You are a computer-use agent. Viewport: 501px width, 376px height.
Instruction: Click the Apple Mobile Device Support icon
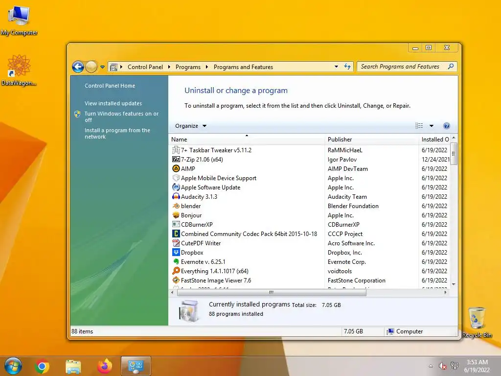[176, 178]
